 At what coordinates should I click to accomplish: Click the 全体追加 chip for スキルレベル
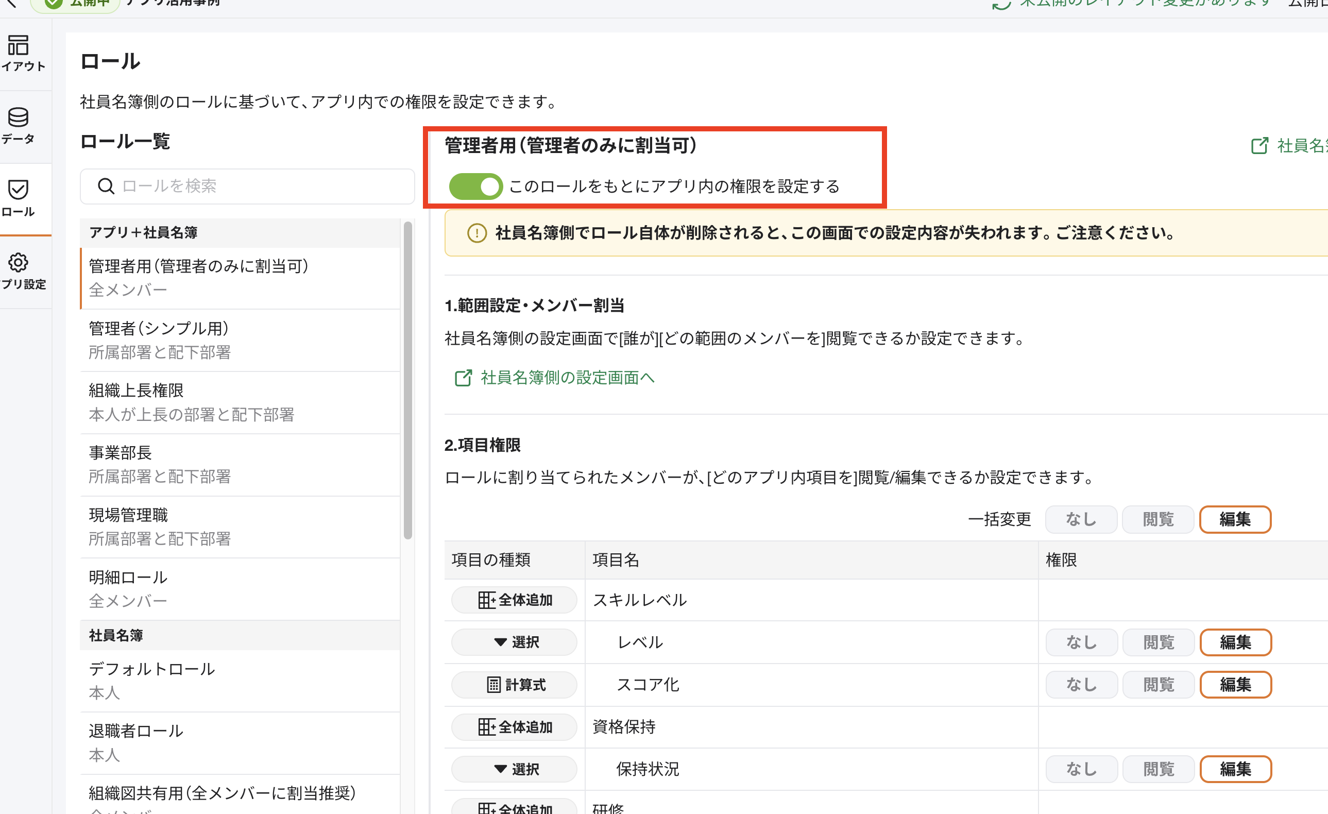(x=514, y=600)
